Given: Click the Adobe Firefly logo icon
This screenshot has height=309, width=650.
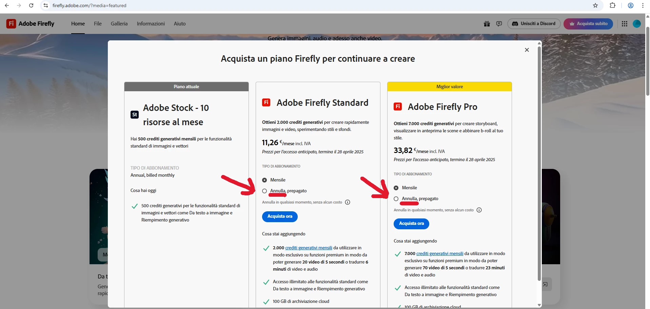Looking at the screenshot, I should click(x=11, y=23).
